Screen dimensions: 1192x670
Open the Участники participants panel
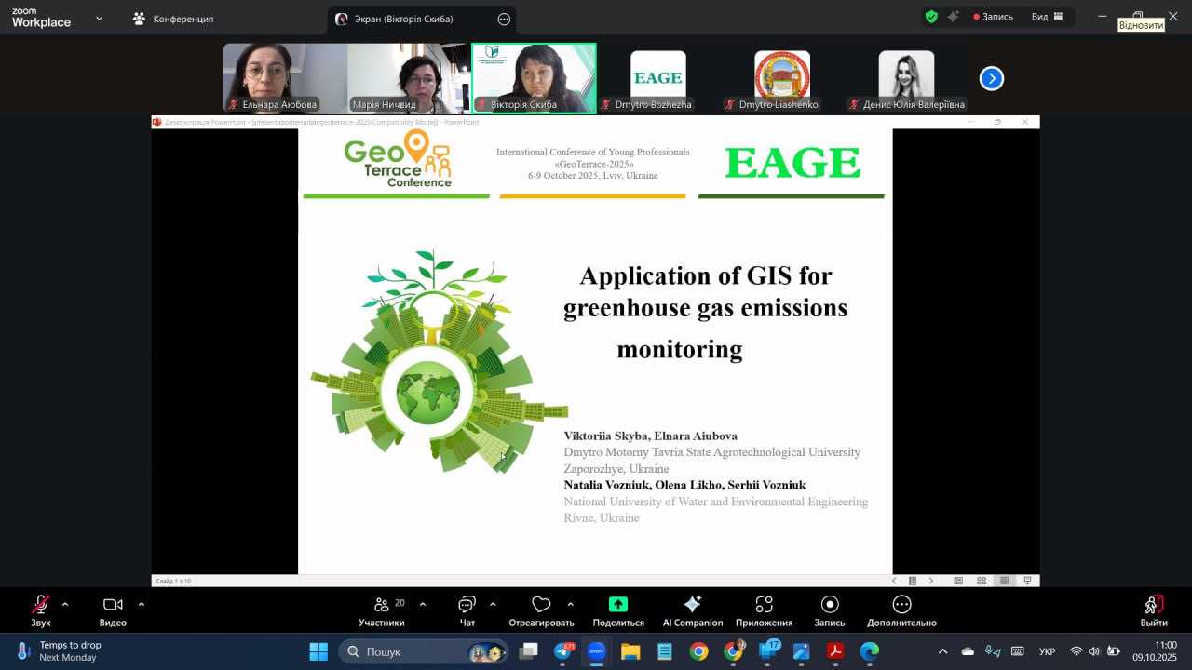(x=382, y=610)
